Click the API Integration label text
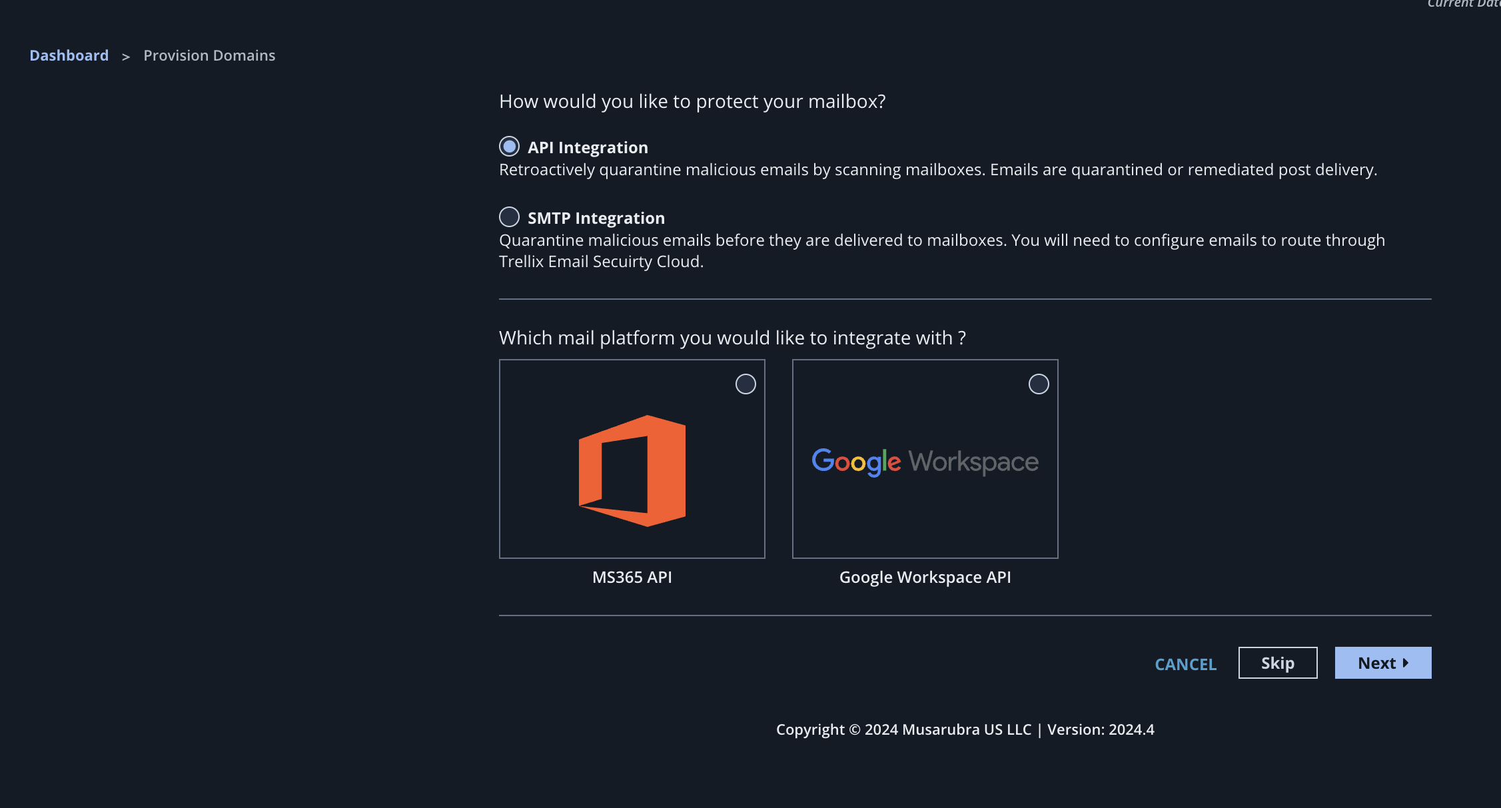The width and height of the screenshot is (1501, 808). [x=588, y=147]
